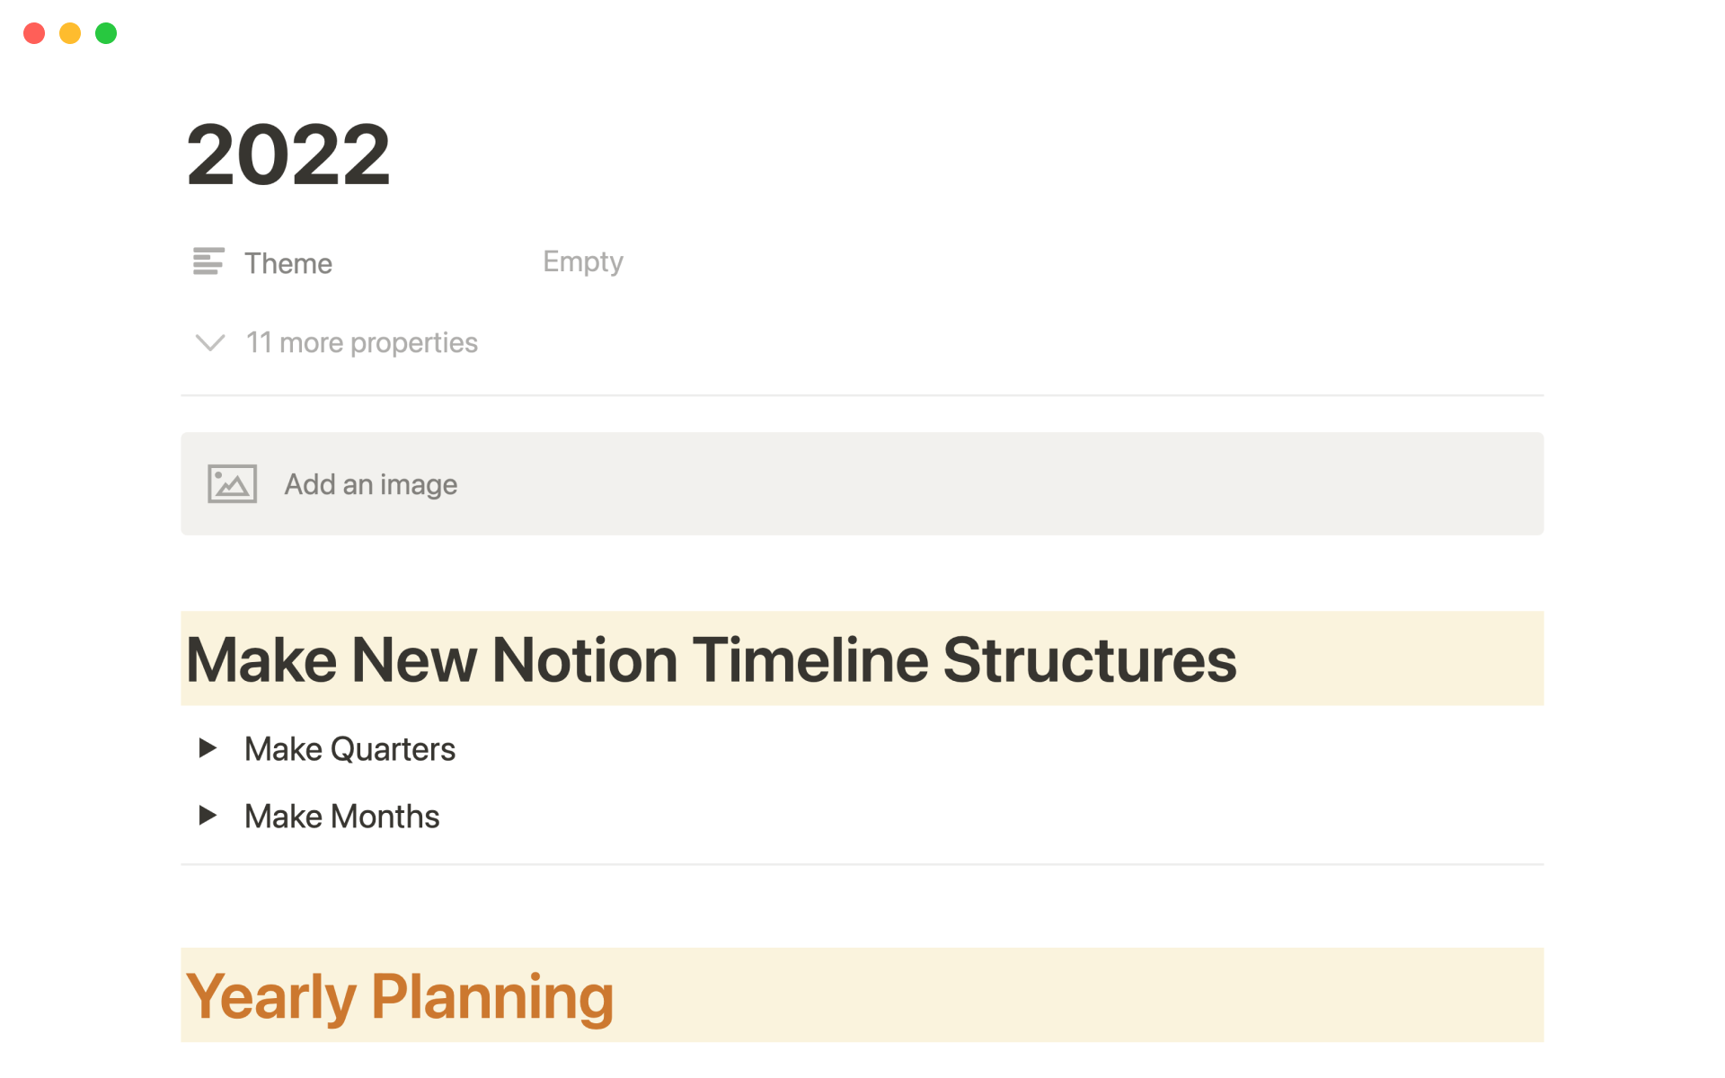Click empty right side of image placeholder block

(1168, 484)
